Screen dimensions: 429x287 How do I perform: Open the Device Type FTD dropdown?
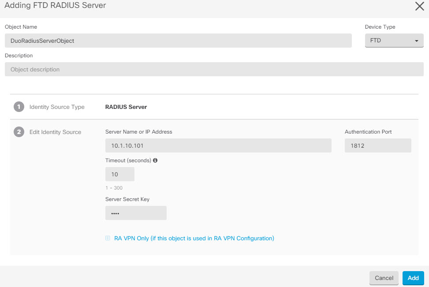(394, 41)
